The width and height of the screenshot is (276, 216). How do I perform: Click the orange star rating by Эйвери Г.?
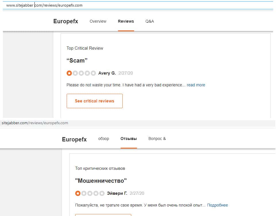[x=78, y=193]
